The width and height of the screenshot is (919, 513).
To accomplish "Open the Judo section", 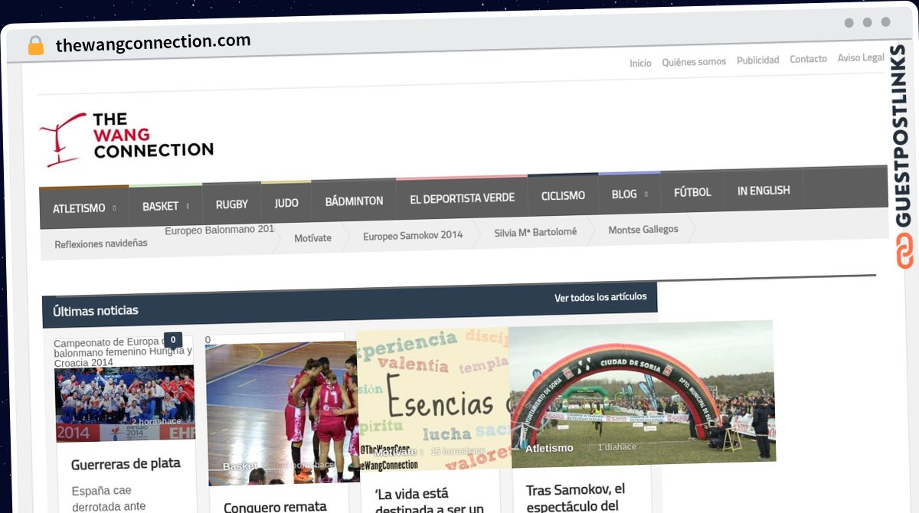I will click(x=286, y=203).
